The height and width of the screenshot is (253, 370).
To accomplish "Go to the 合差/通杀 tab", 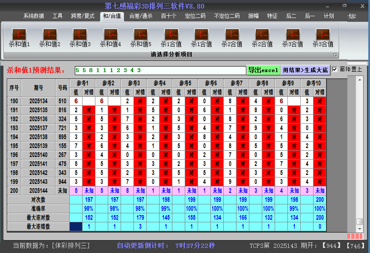I will point(141,16).
